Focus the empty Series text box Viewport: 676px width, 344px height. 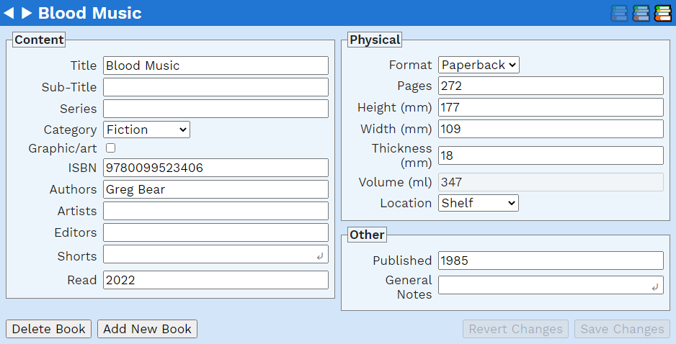[x=215, y=109]
